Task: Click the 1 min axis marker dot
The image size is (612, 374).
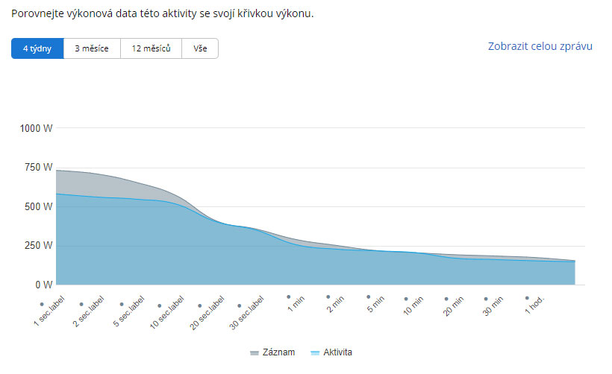Action: (x=288, y=297)
